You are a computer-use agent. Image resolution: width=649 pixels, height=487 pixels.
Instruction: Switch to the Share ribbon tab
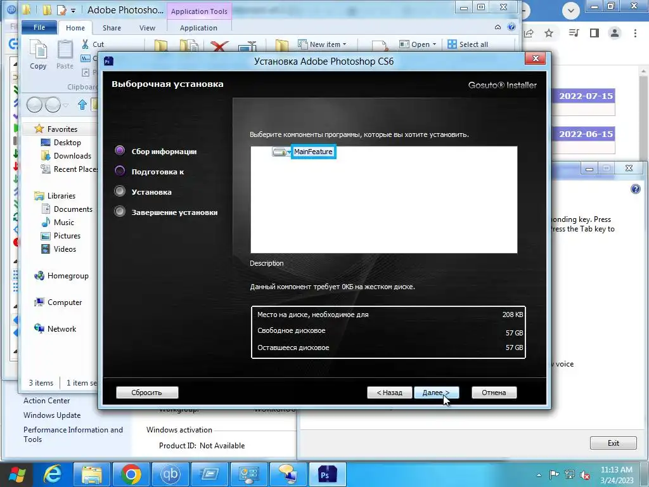[112, 28]
